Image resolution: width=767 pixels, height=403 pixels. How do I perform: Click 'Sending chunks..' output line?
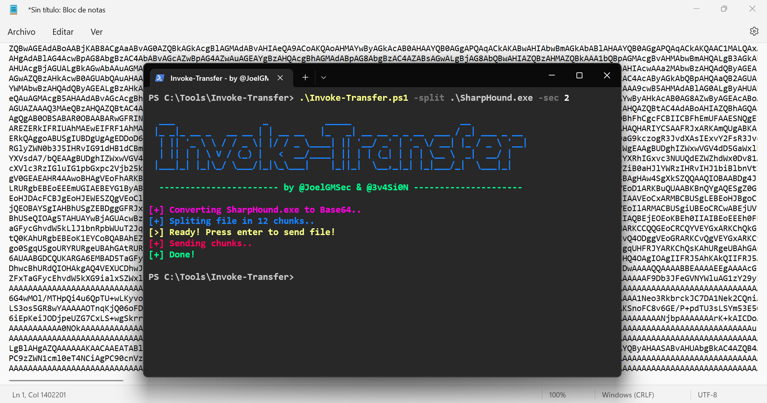point(200,243)
